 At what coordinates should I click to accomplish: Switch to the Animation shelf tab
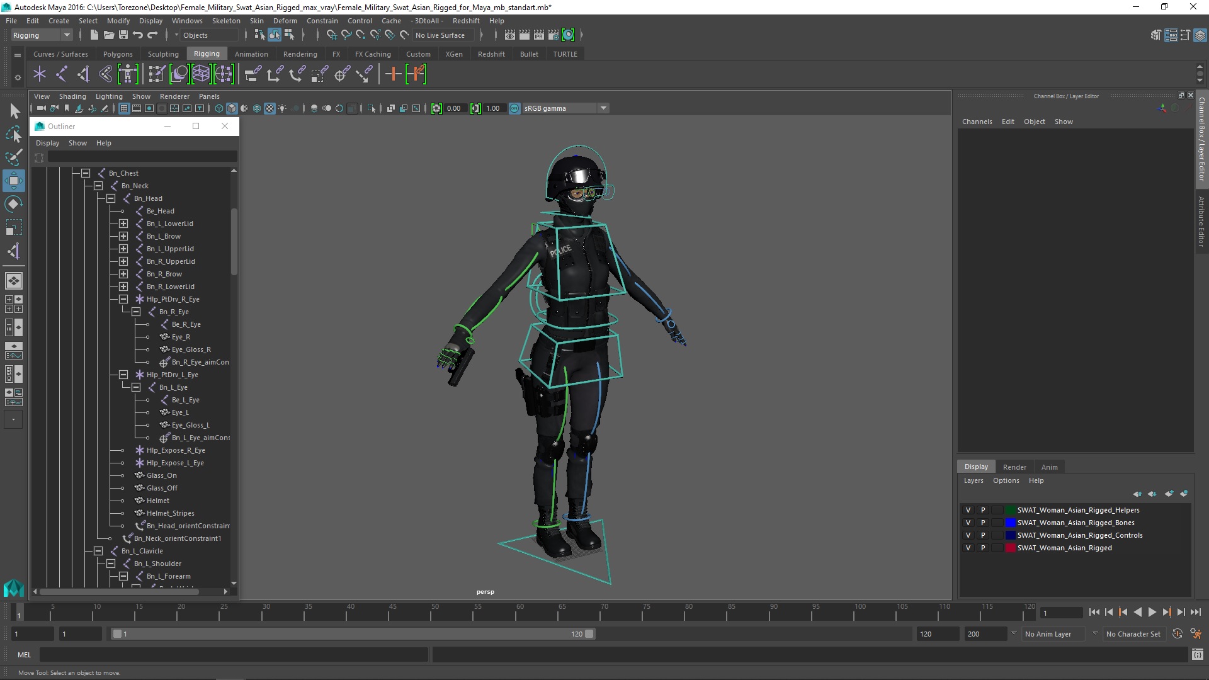(251, 54)
